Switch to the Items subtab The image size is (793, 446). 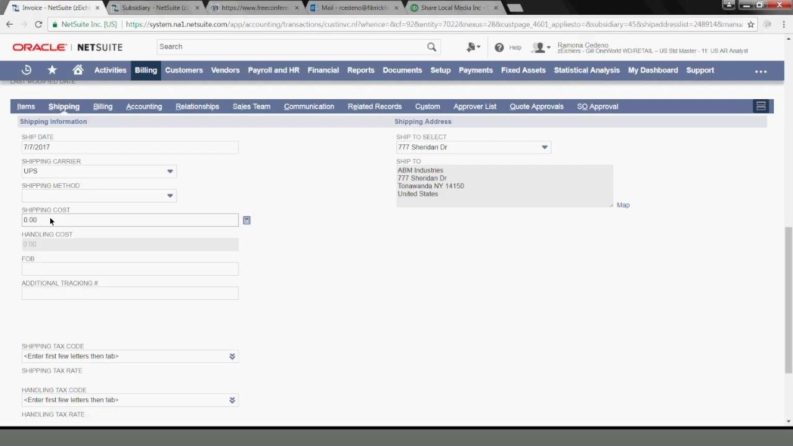pos(26,107)
